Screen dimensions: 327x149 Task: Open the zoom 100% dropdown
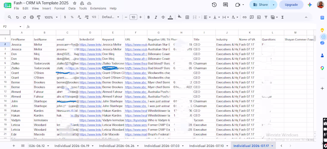(x=51, y=17)
